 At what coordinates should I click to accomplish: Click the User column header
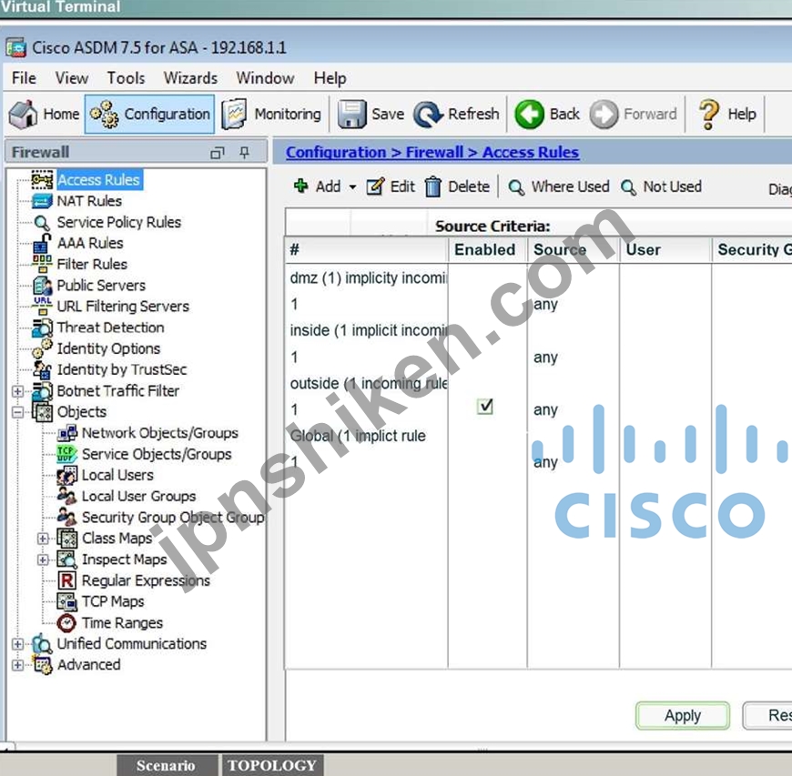(665, 249)
